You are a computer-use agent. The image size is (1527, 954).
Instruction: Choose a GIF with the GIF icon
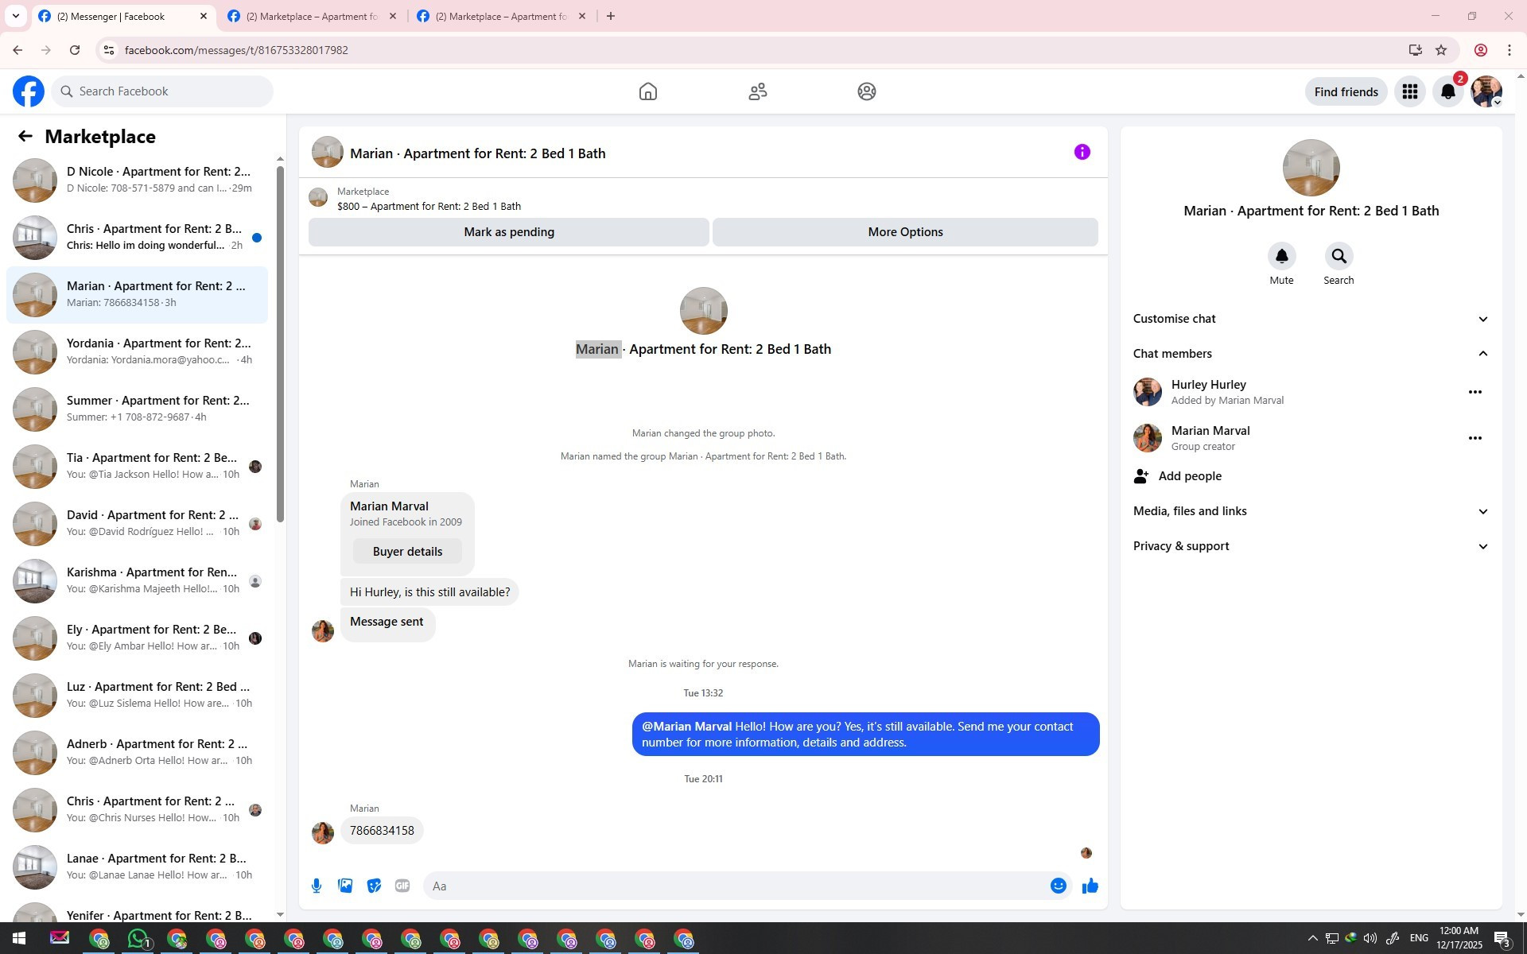pos(402,886)
